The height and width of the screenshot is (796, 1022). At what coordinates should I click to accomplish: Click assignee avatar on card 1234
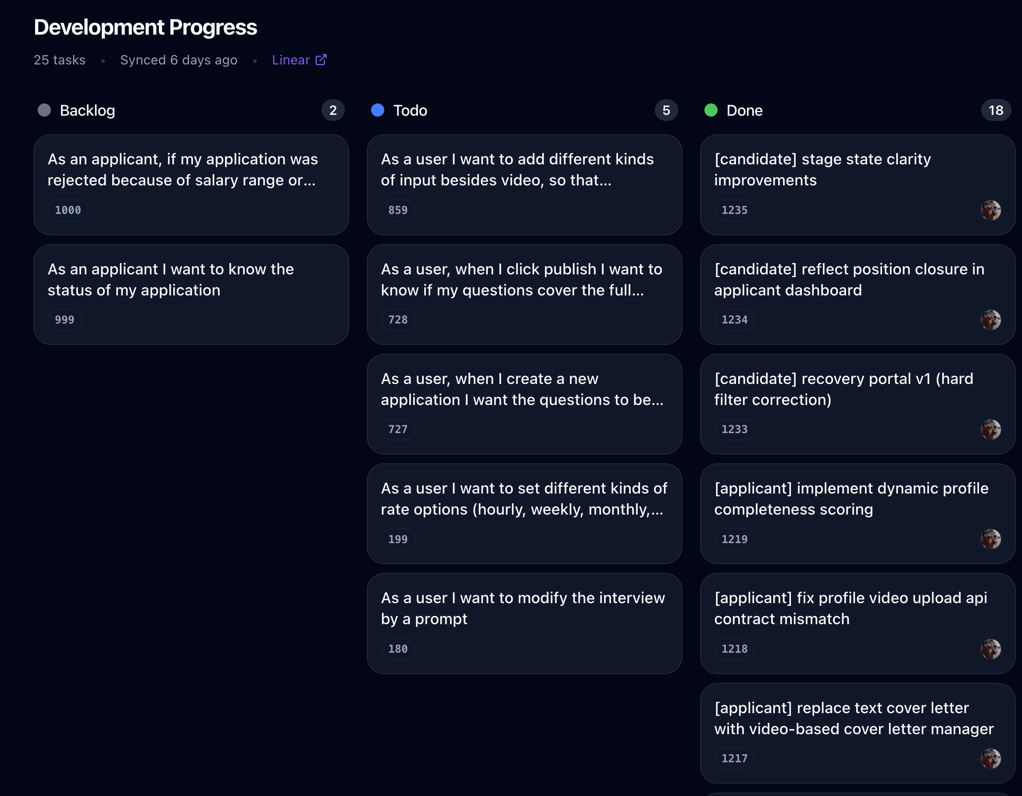991,320
